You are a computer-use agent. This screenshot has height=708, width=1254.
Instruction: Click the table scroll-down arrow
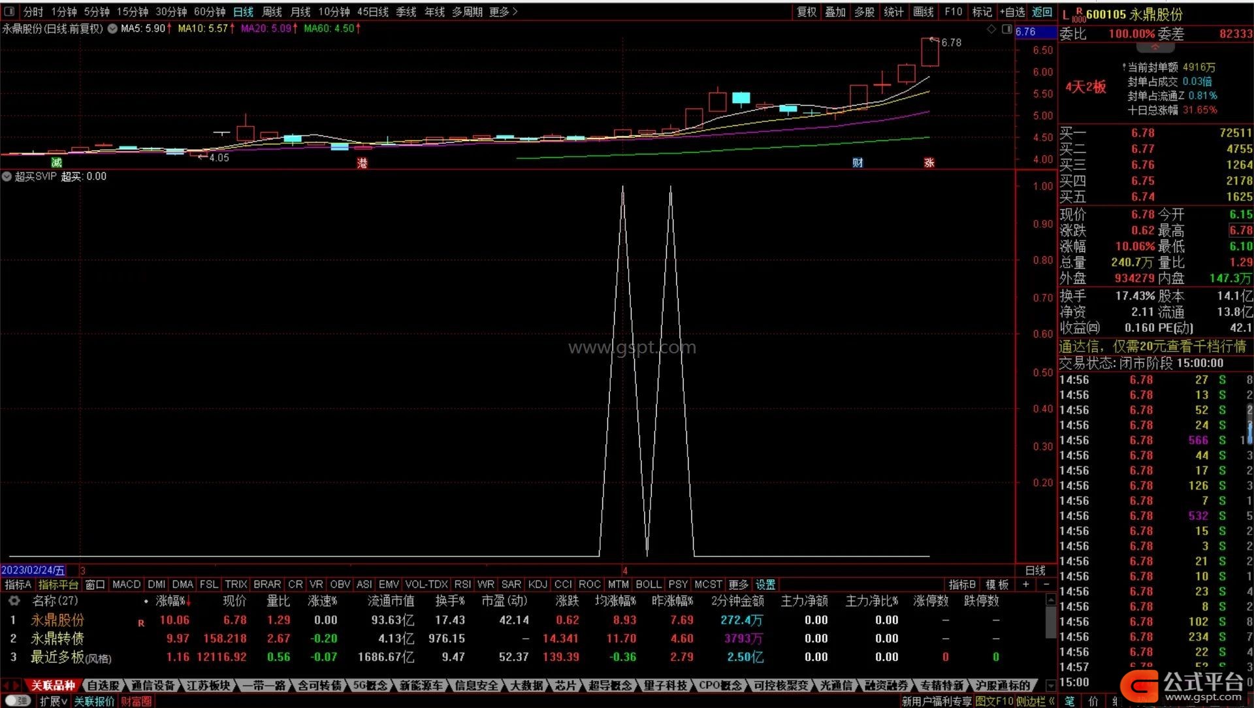coord(1051,685)
